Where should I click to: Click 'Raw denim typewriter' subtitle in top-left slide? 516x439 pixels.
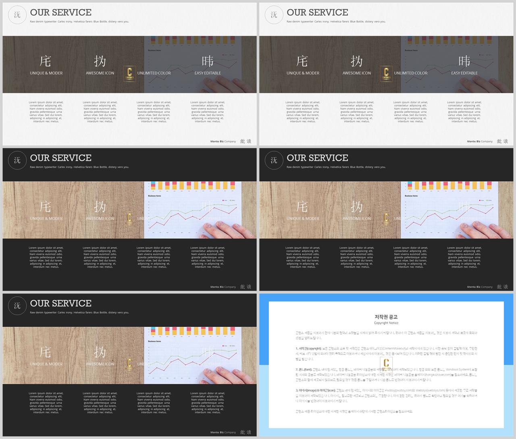point(79,22)
